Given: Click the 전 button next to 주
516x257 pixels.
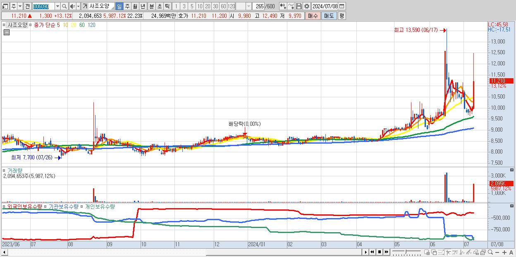Looking at the screenshot, I should tap(27, 6).
